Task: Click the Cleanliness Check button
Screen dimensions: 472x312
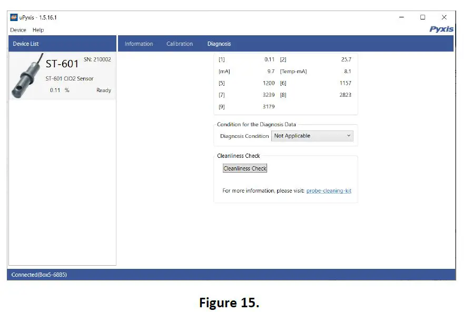Action: 245,168
